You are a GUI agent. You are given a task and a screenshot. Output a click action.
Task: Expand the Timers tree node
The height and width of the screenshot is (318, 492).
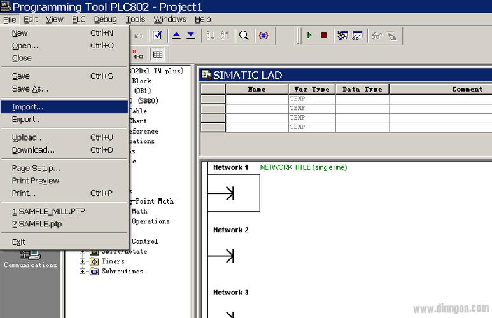[x=82, y=261]
